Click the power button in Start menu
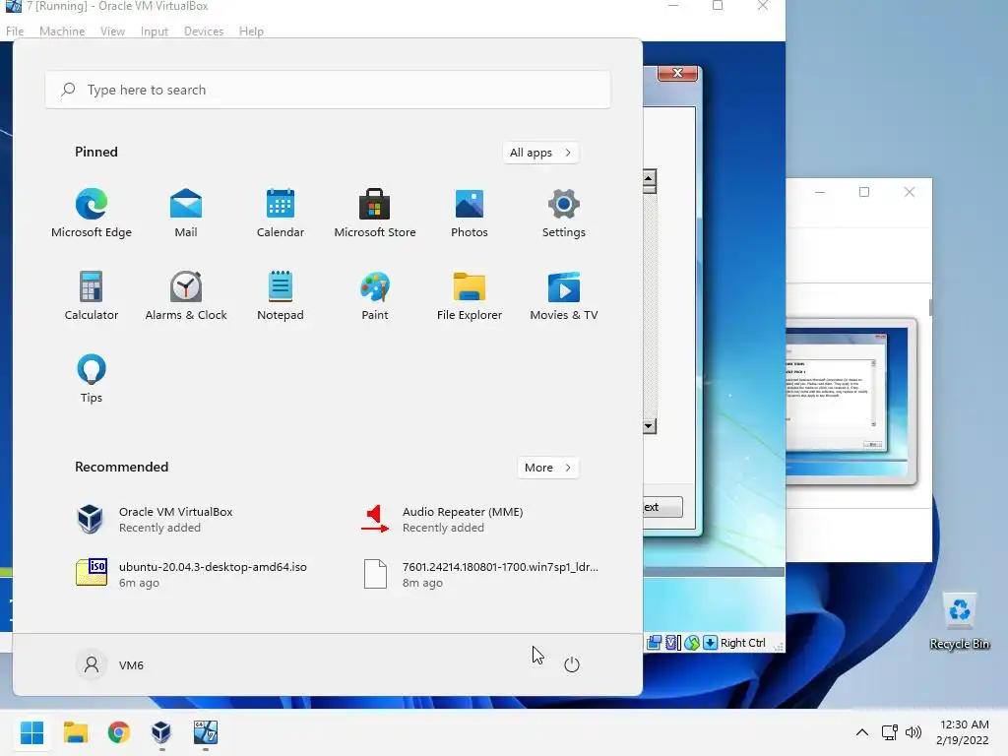The height and width of the screenshot is (756, 1008). point(572,664)
